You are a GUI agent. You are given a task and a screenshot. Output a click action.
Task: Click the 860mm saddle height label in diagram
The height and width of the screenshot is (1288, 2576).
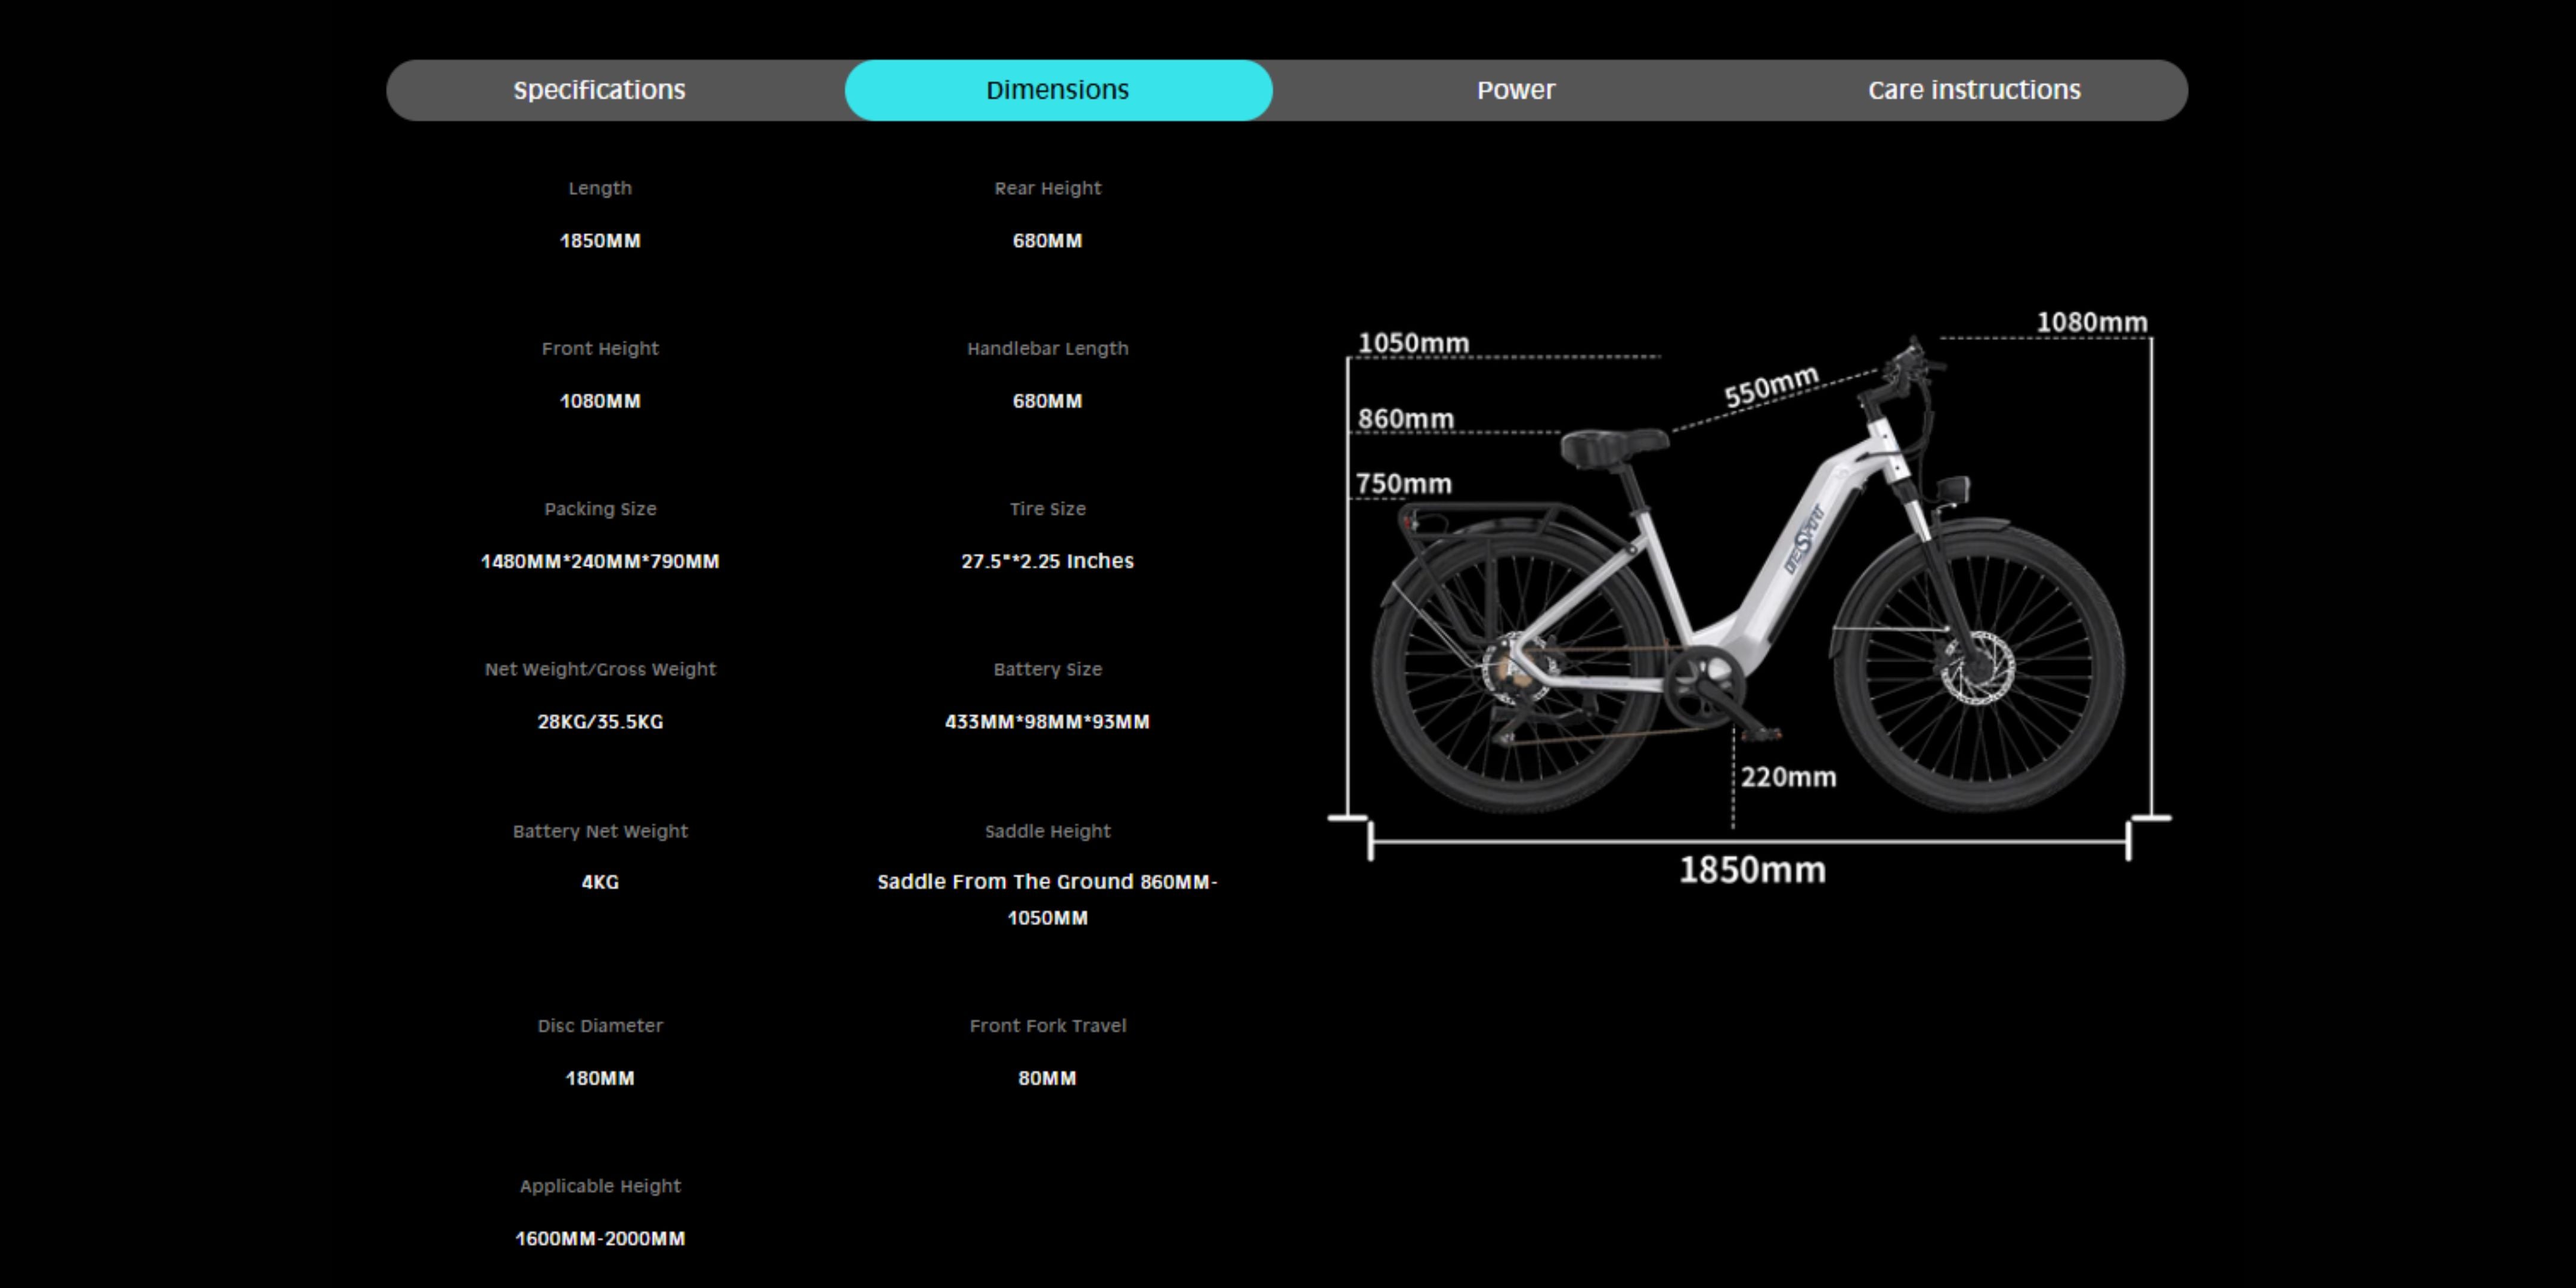point(1405,418)
